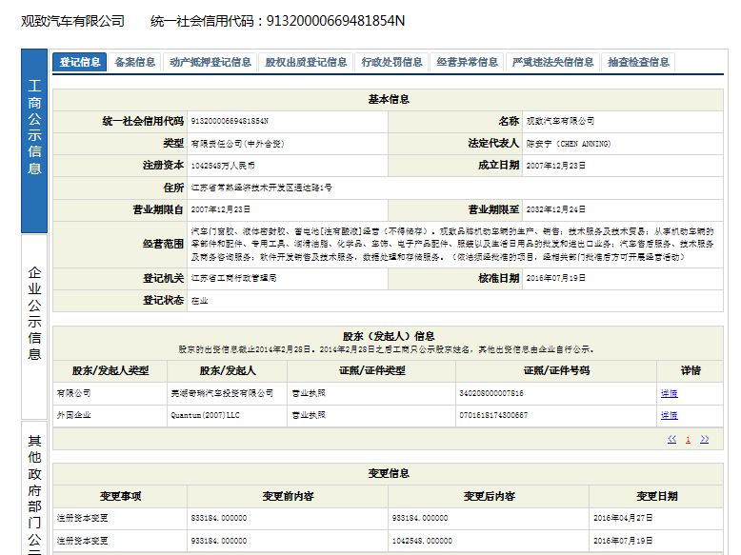Switch to 行政处罚信息 tab
The image size is (741, 555).
pos(391,62)
